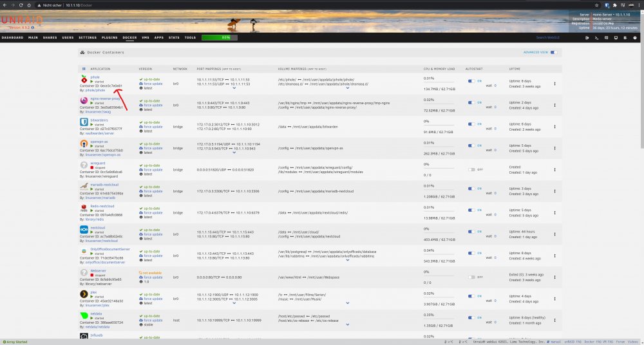Click the openvpn-as container icon
644x345 pixels.
click(x=84, y=144)
